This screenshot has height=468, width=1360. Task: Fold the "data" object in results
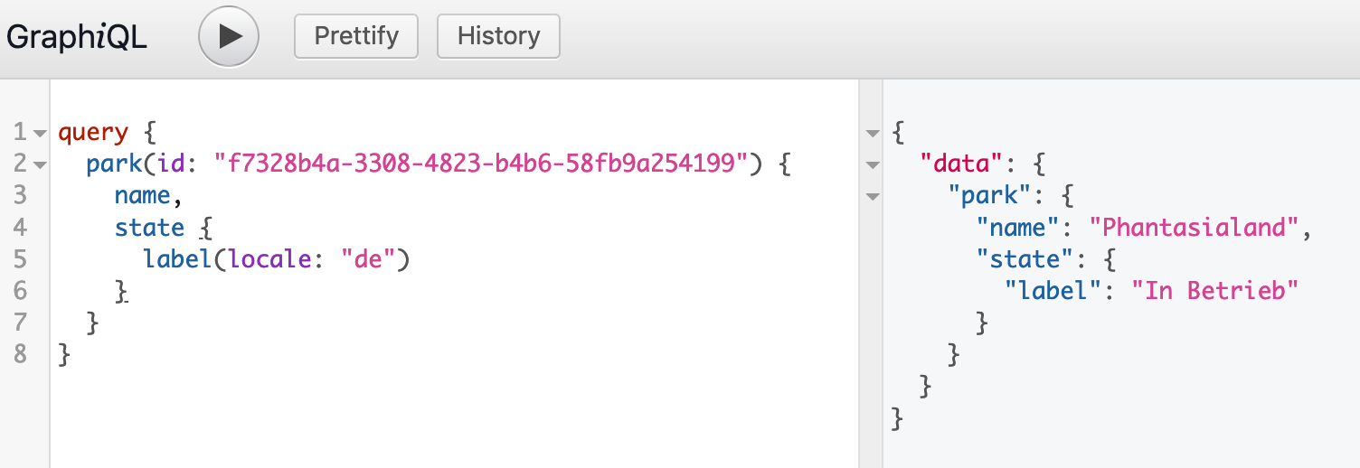[872, 165]
